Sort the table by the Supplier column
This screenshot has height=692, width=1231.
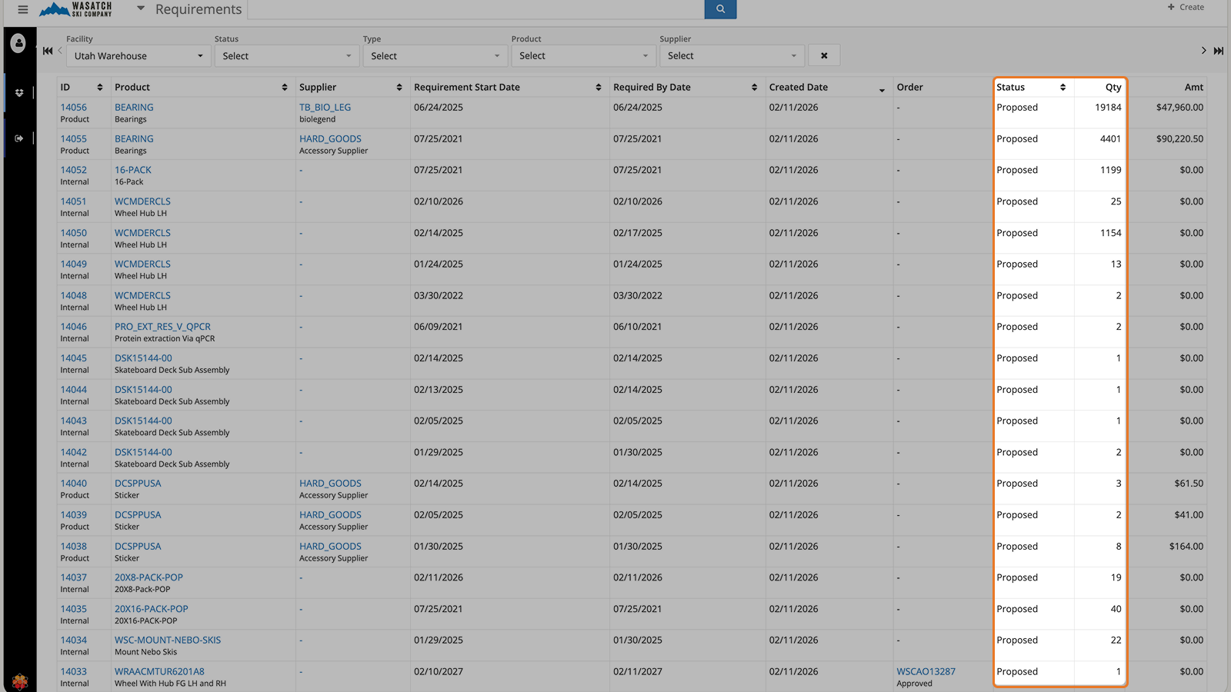tap(399, 86)
